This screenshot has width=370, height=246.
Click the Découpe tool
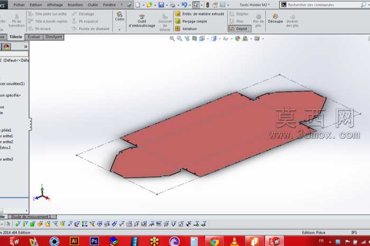click(275, 19)
